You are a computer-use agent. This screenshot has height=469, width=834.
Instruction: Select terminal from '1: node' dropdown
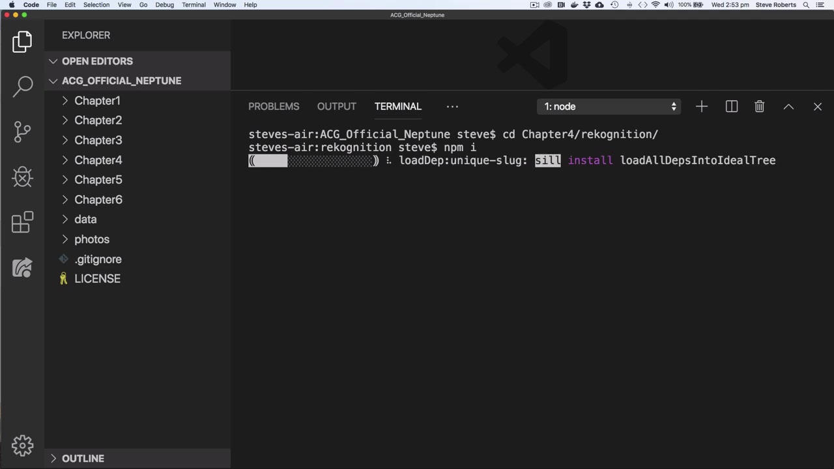[x=609, y=106]
